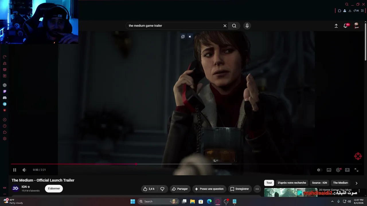
Task: Open YouTube notifications bell
Action: click(346, 26)
